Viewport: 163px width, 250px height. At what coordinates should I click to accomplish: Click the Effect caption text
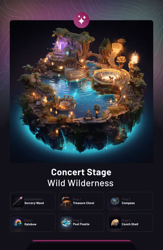[x=28, y=221]
